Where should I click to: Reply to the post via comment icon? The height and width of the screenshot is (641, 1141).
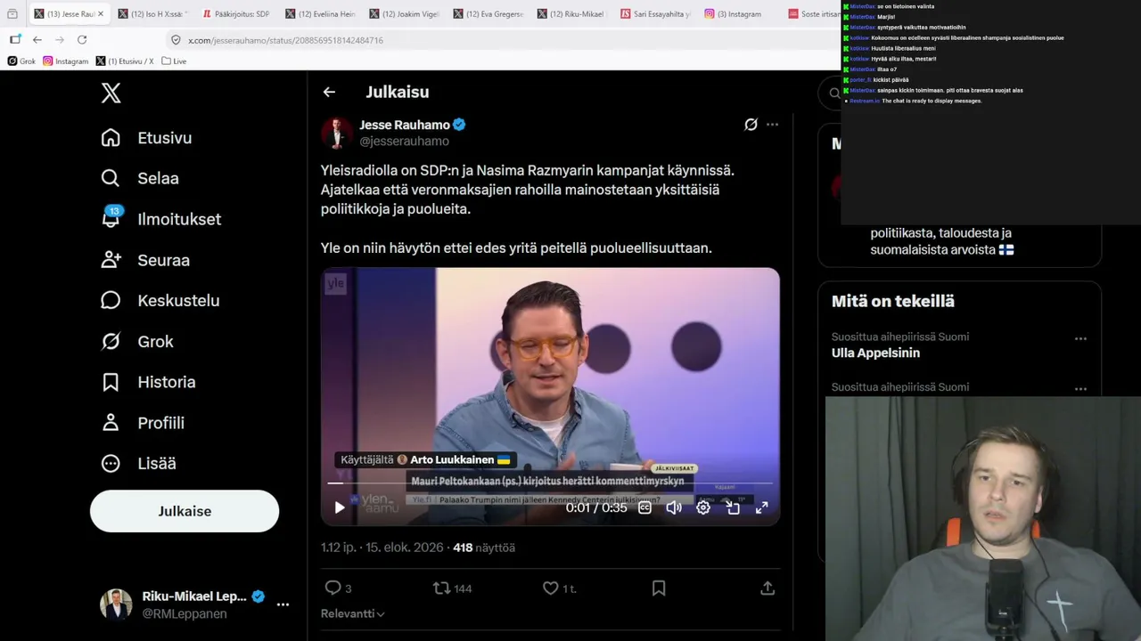click(x=333, y=588)
